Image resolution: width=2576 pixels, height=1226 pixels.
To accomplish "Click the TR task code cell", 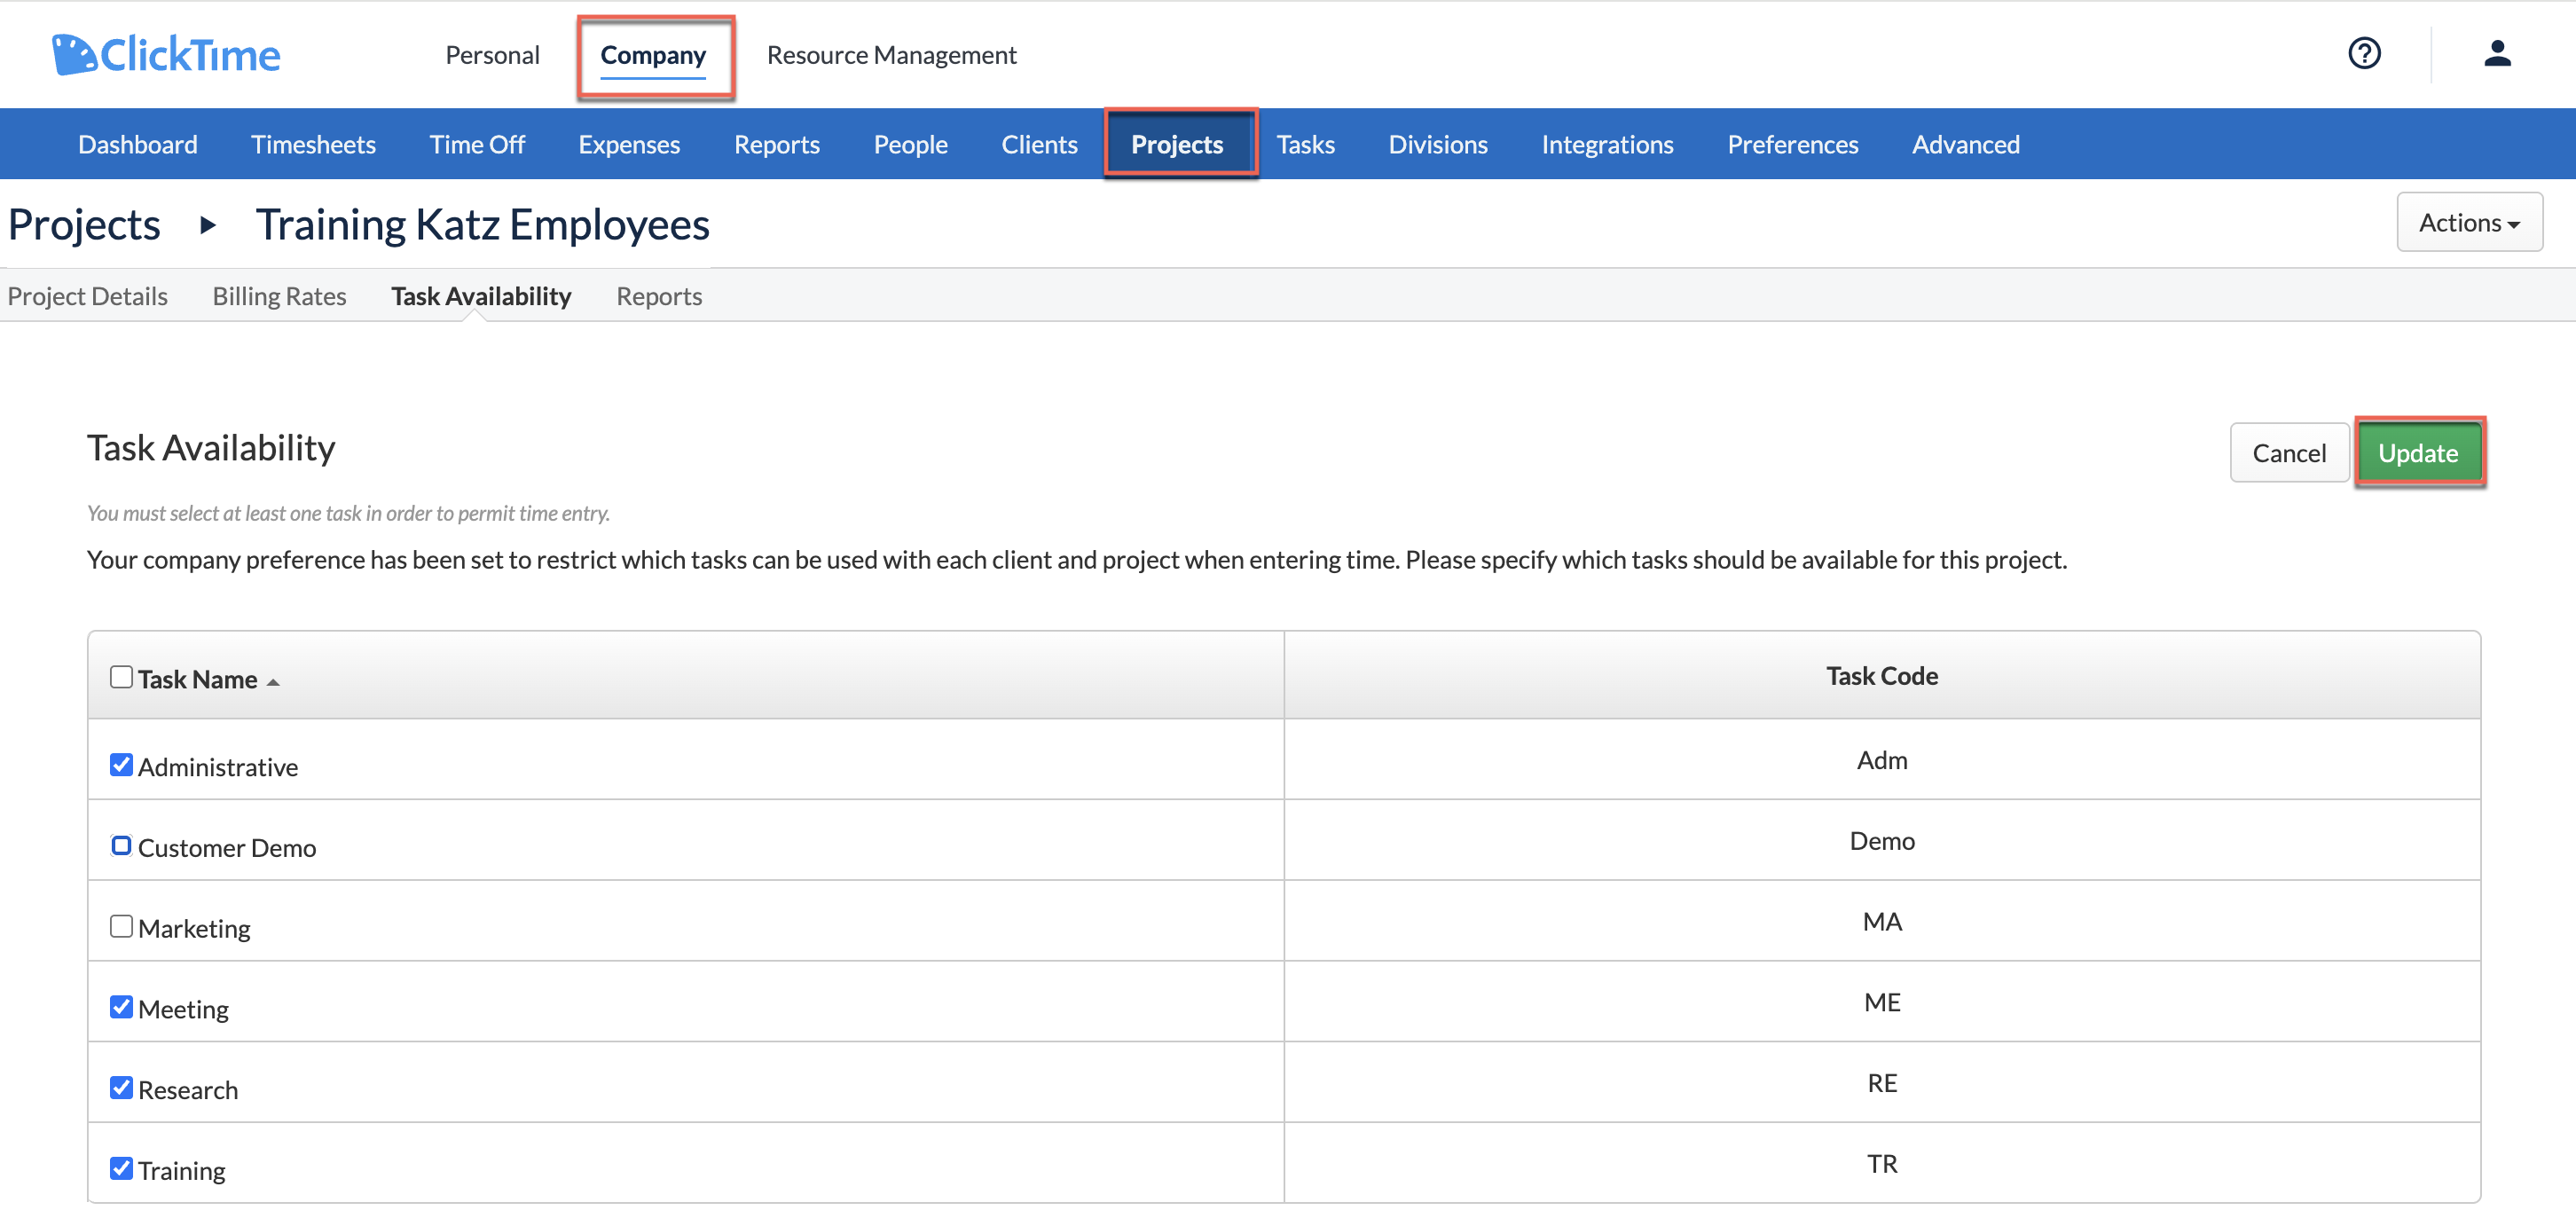I will point(1881,1163).
